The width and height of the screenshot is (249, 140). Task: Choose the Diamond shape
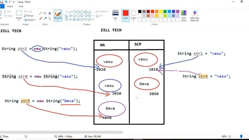pos(70,16)
